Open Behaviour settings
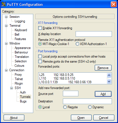Viewport: 118px width, 123px height. point(21,52)
